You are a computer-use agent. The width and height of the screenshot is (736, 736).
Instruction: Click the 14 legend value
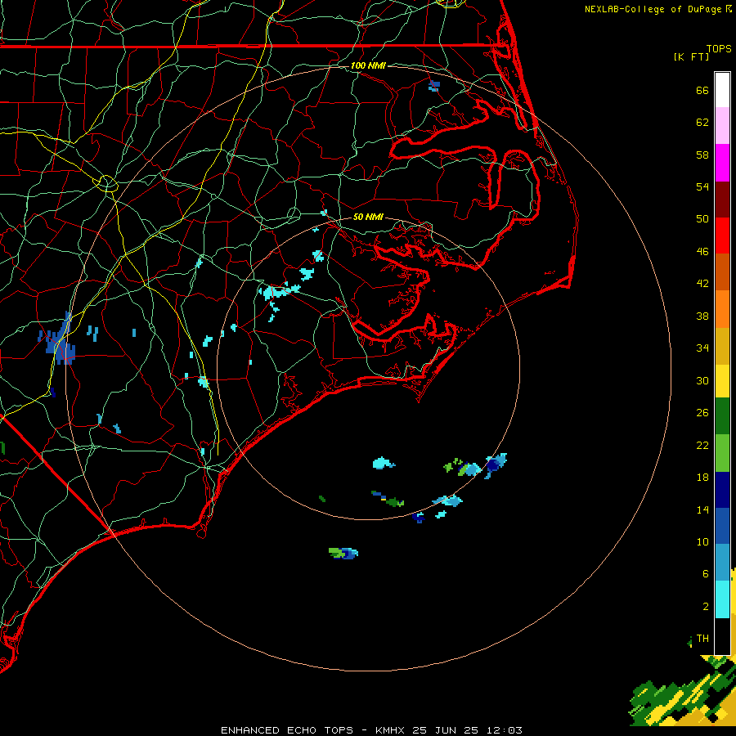pos(702,509)
